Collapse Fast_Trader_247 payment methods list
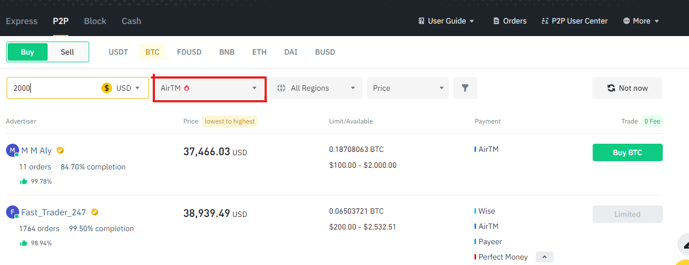689x265 pixels. [x=544, y=257]
